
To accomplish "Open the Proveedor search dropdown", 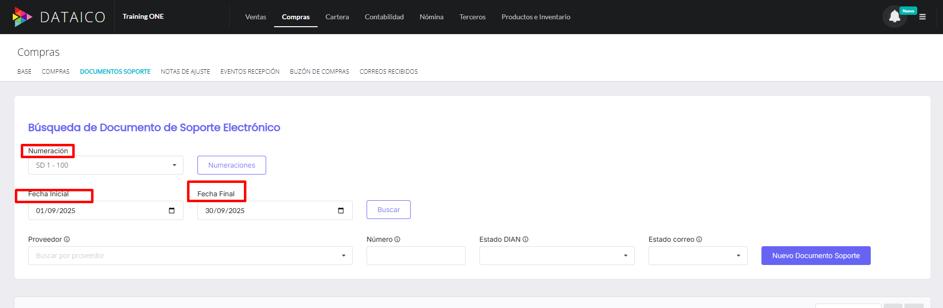I will click(x=190, y=256).
